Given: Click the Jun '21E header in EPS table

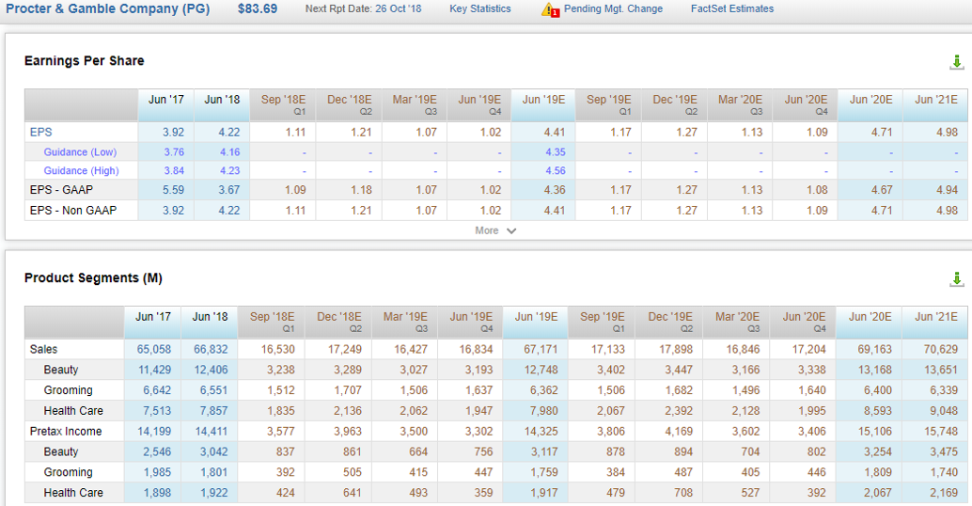Looking at the screenshot, I should [936, 104].
